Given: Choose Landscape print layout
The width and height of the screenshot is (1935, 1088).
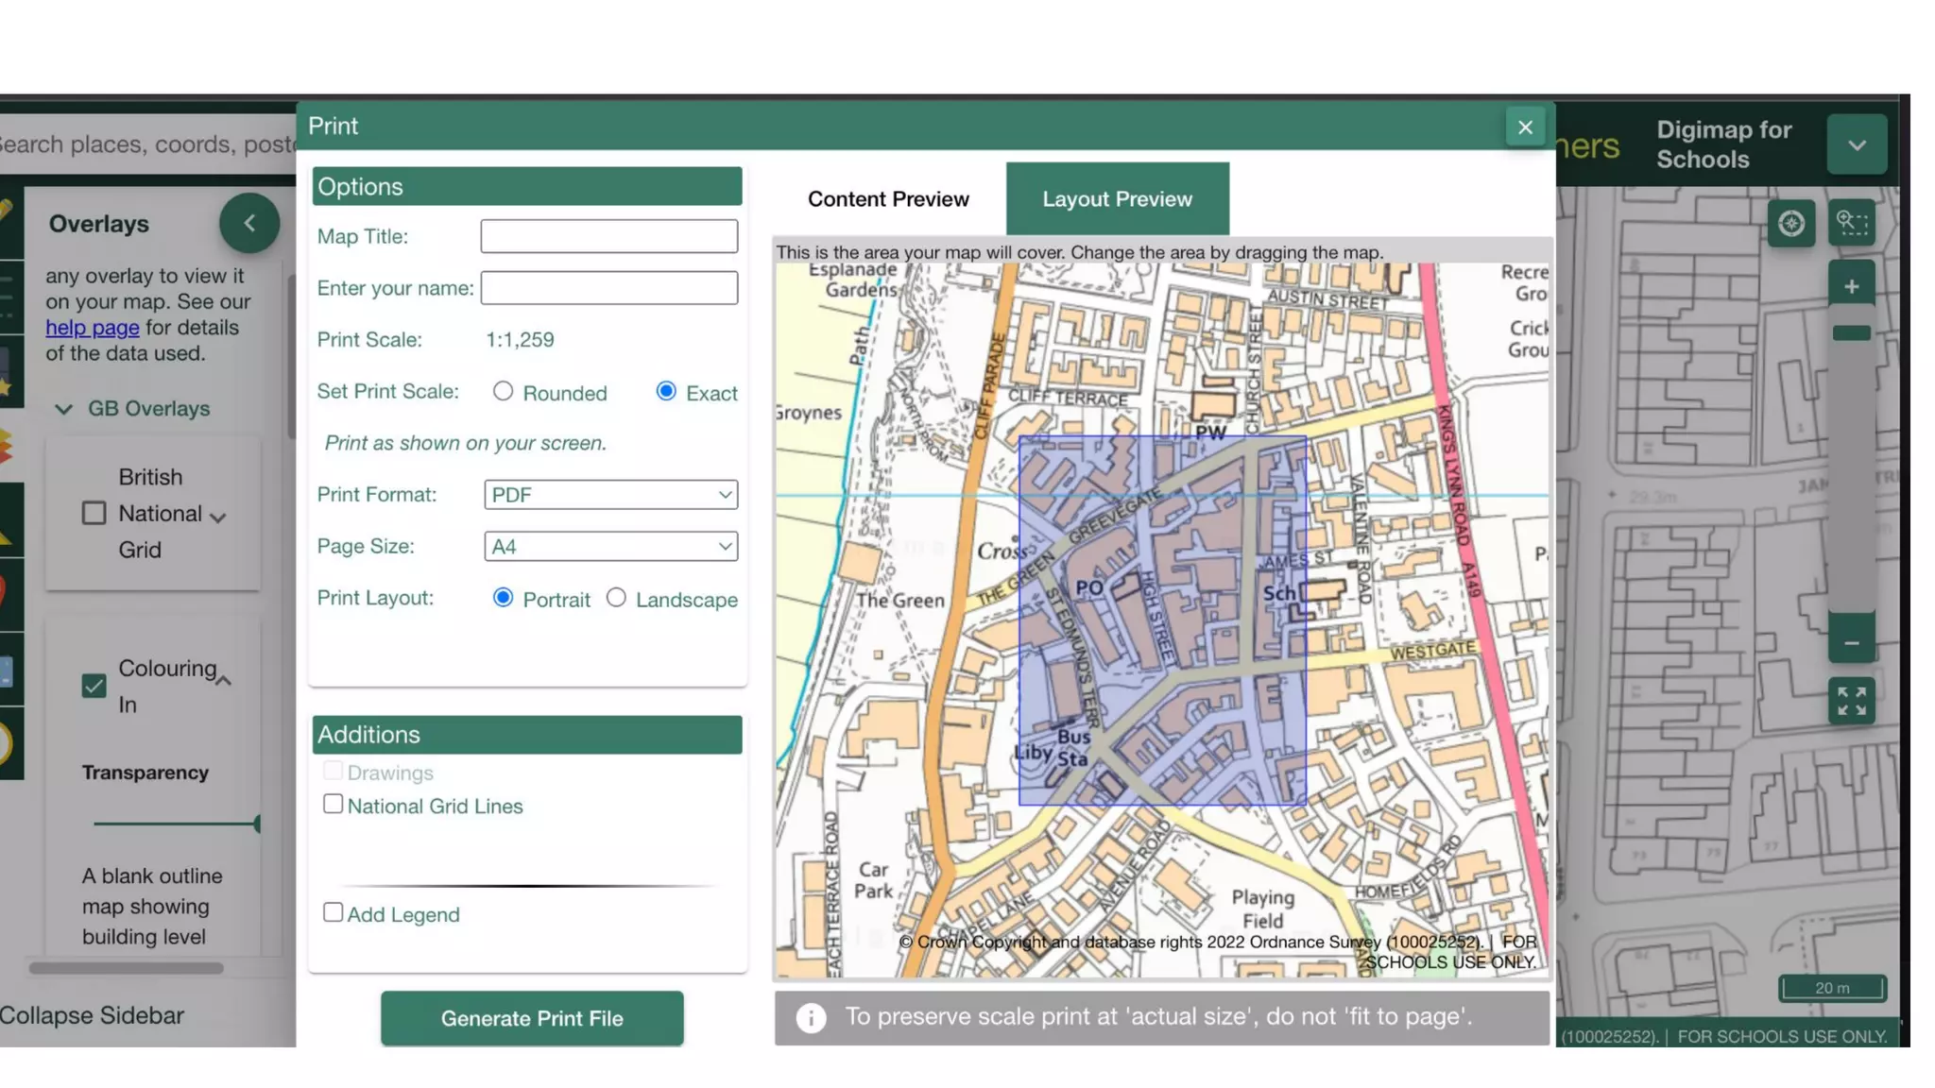Looking at the screenshot, I should click(616, 598).
